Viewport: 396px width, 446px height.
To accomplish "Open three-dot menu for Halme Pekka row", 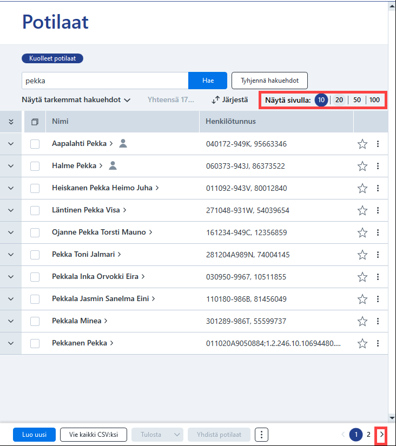I will (378, 166).
